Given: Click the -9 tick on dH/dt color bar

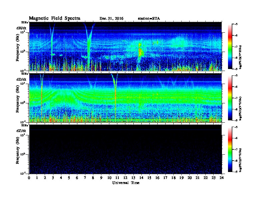Looking at the screenshot, I should pos(236,69).
